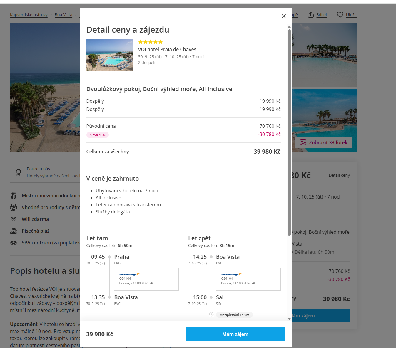Image resolution: width=396 pixels, height=348 pixels.
Task: Close the price detail dialog
Action: coord(283,16)
